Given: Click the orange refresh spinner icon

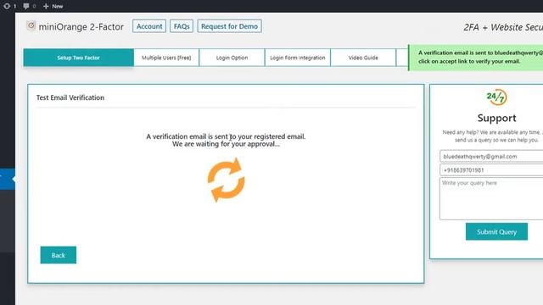Looking at the screenshot, I should pyautogui.click(x=227, y=180).
